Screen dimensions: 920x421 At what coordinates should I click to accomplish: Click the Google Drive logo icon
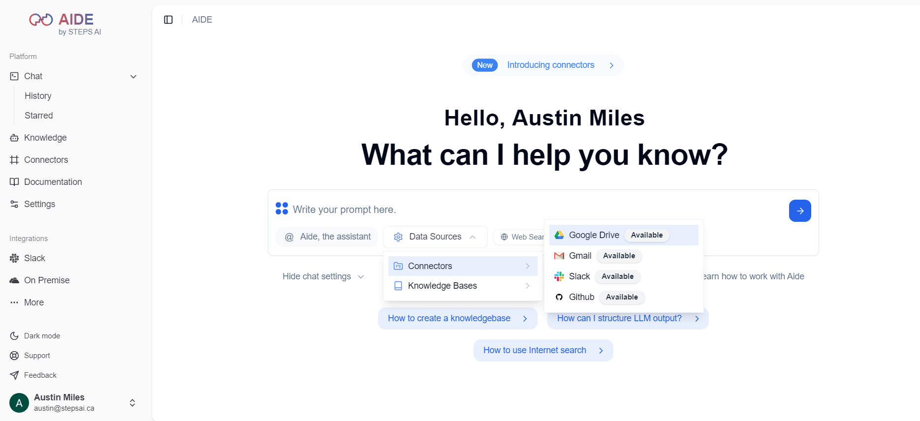pos(559,235)
